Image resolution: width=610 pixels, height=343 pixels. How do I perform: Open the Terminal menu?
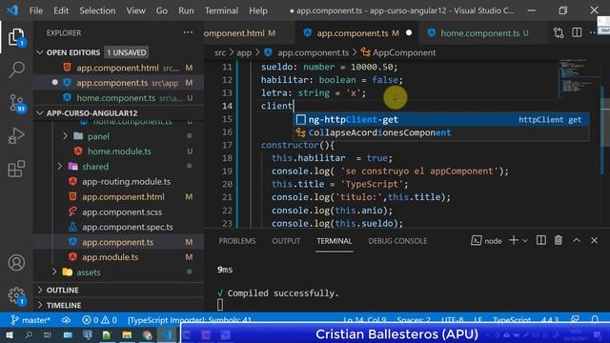point(221,10)
